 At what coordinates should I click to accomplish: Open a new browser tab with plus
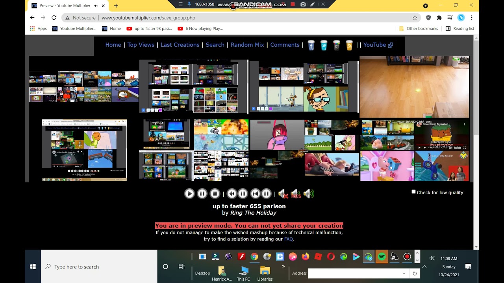pos(116,6)
